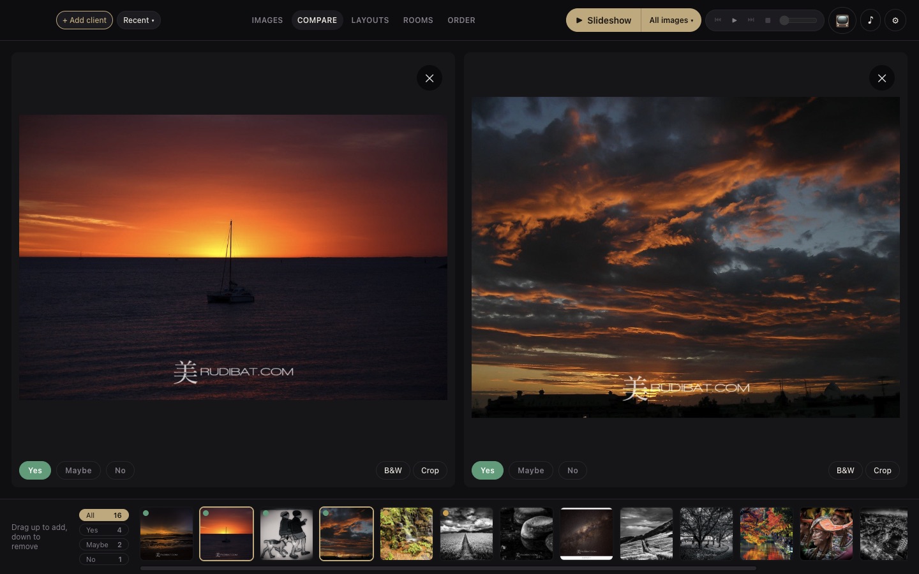Select the portrait with orange hat thumbnail
This screenshot has width=919, height=574.
tap(826, 534)
